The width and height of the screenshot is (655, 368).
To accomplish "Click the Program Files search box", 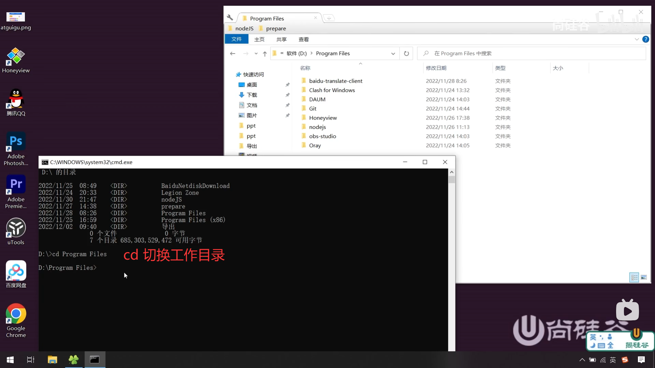I will click(532, 53).
